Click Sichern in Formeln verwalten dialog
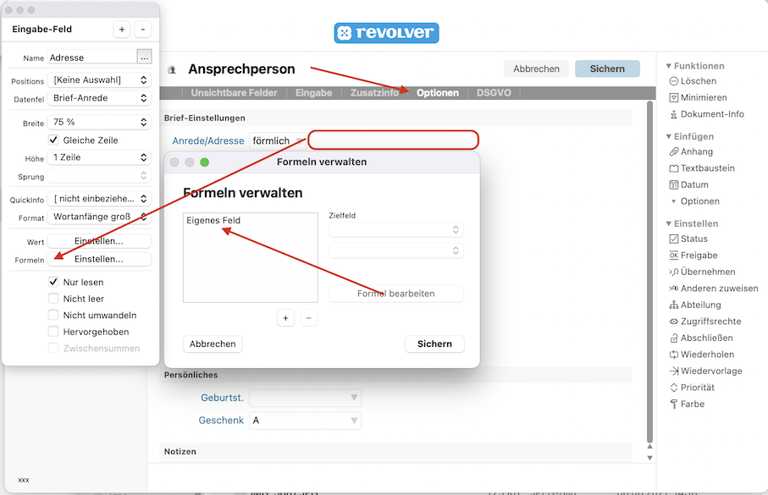Viewport: 768px width, 495px height. tap(434, 344)
